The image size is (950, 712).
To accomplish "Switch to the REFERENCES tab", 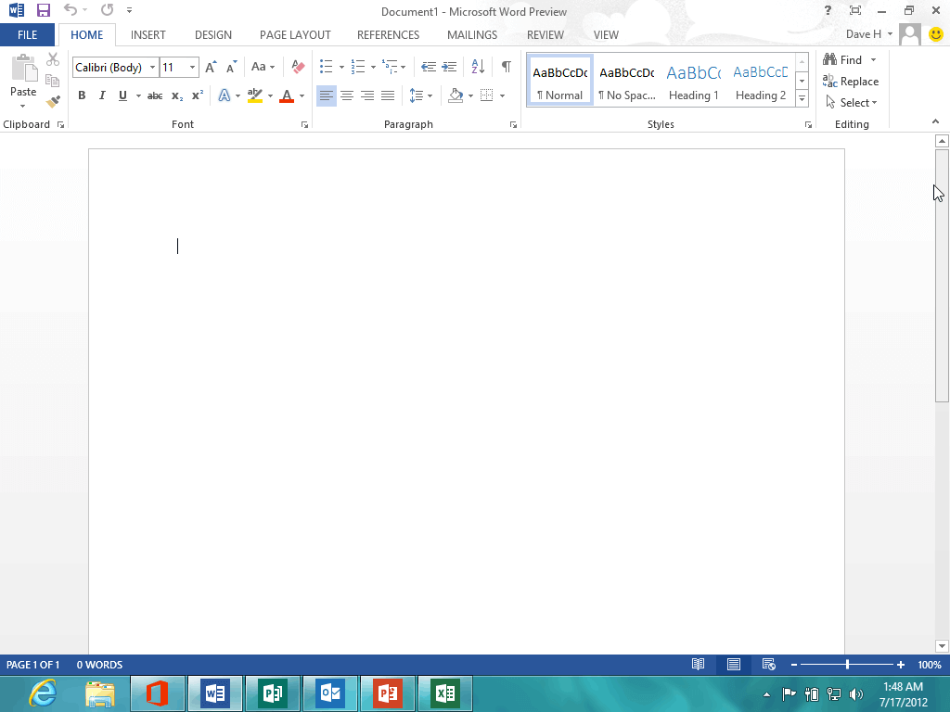I will [x=388, y=34].
